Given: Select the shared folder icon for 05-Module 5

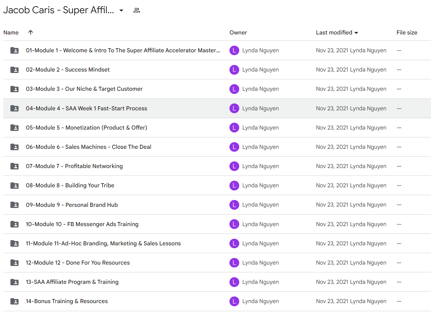Looking at the screenshot, I should 14,128.
